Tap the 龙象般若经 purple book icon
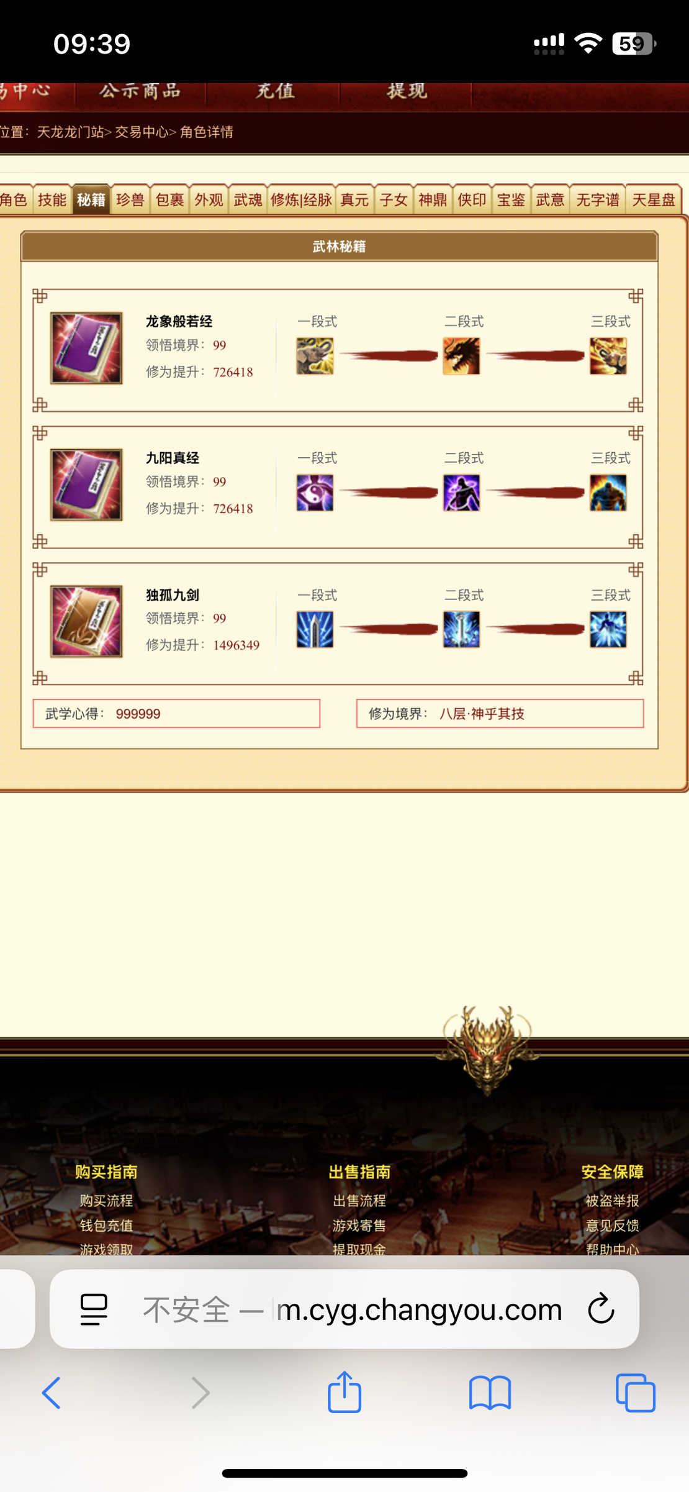This screenshot has height=1492, width=689. 86,348
